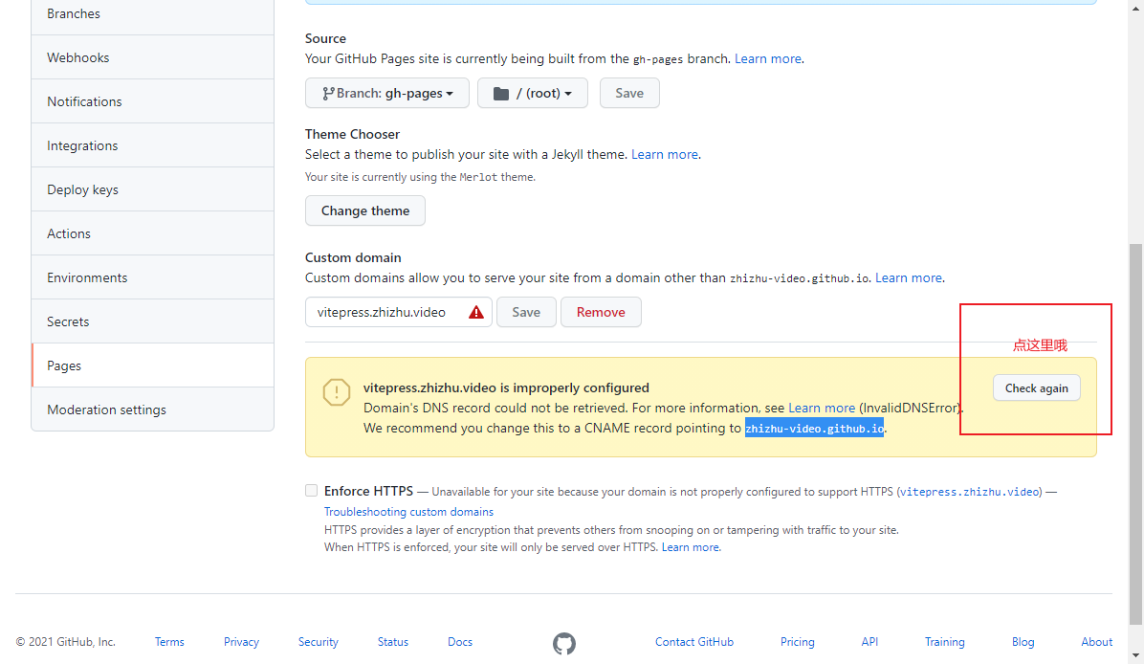Click the vertical scrollbar thumb
This screenshot has height=664, width=1144.
[x=1135, y=435]
